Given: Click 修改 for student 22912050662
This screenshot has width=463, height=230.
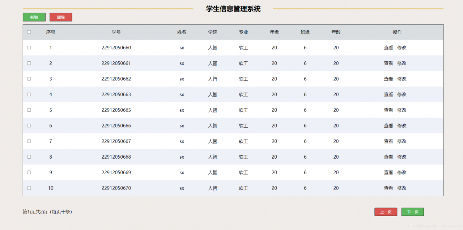Looking at the screenshot, I should (402, 79).
